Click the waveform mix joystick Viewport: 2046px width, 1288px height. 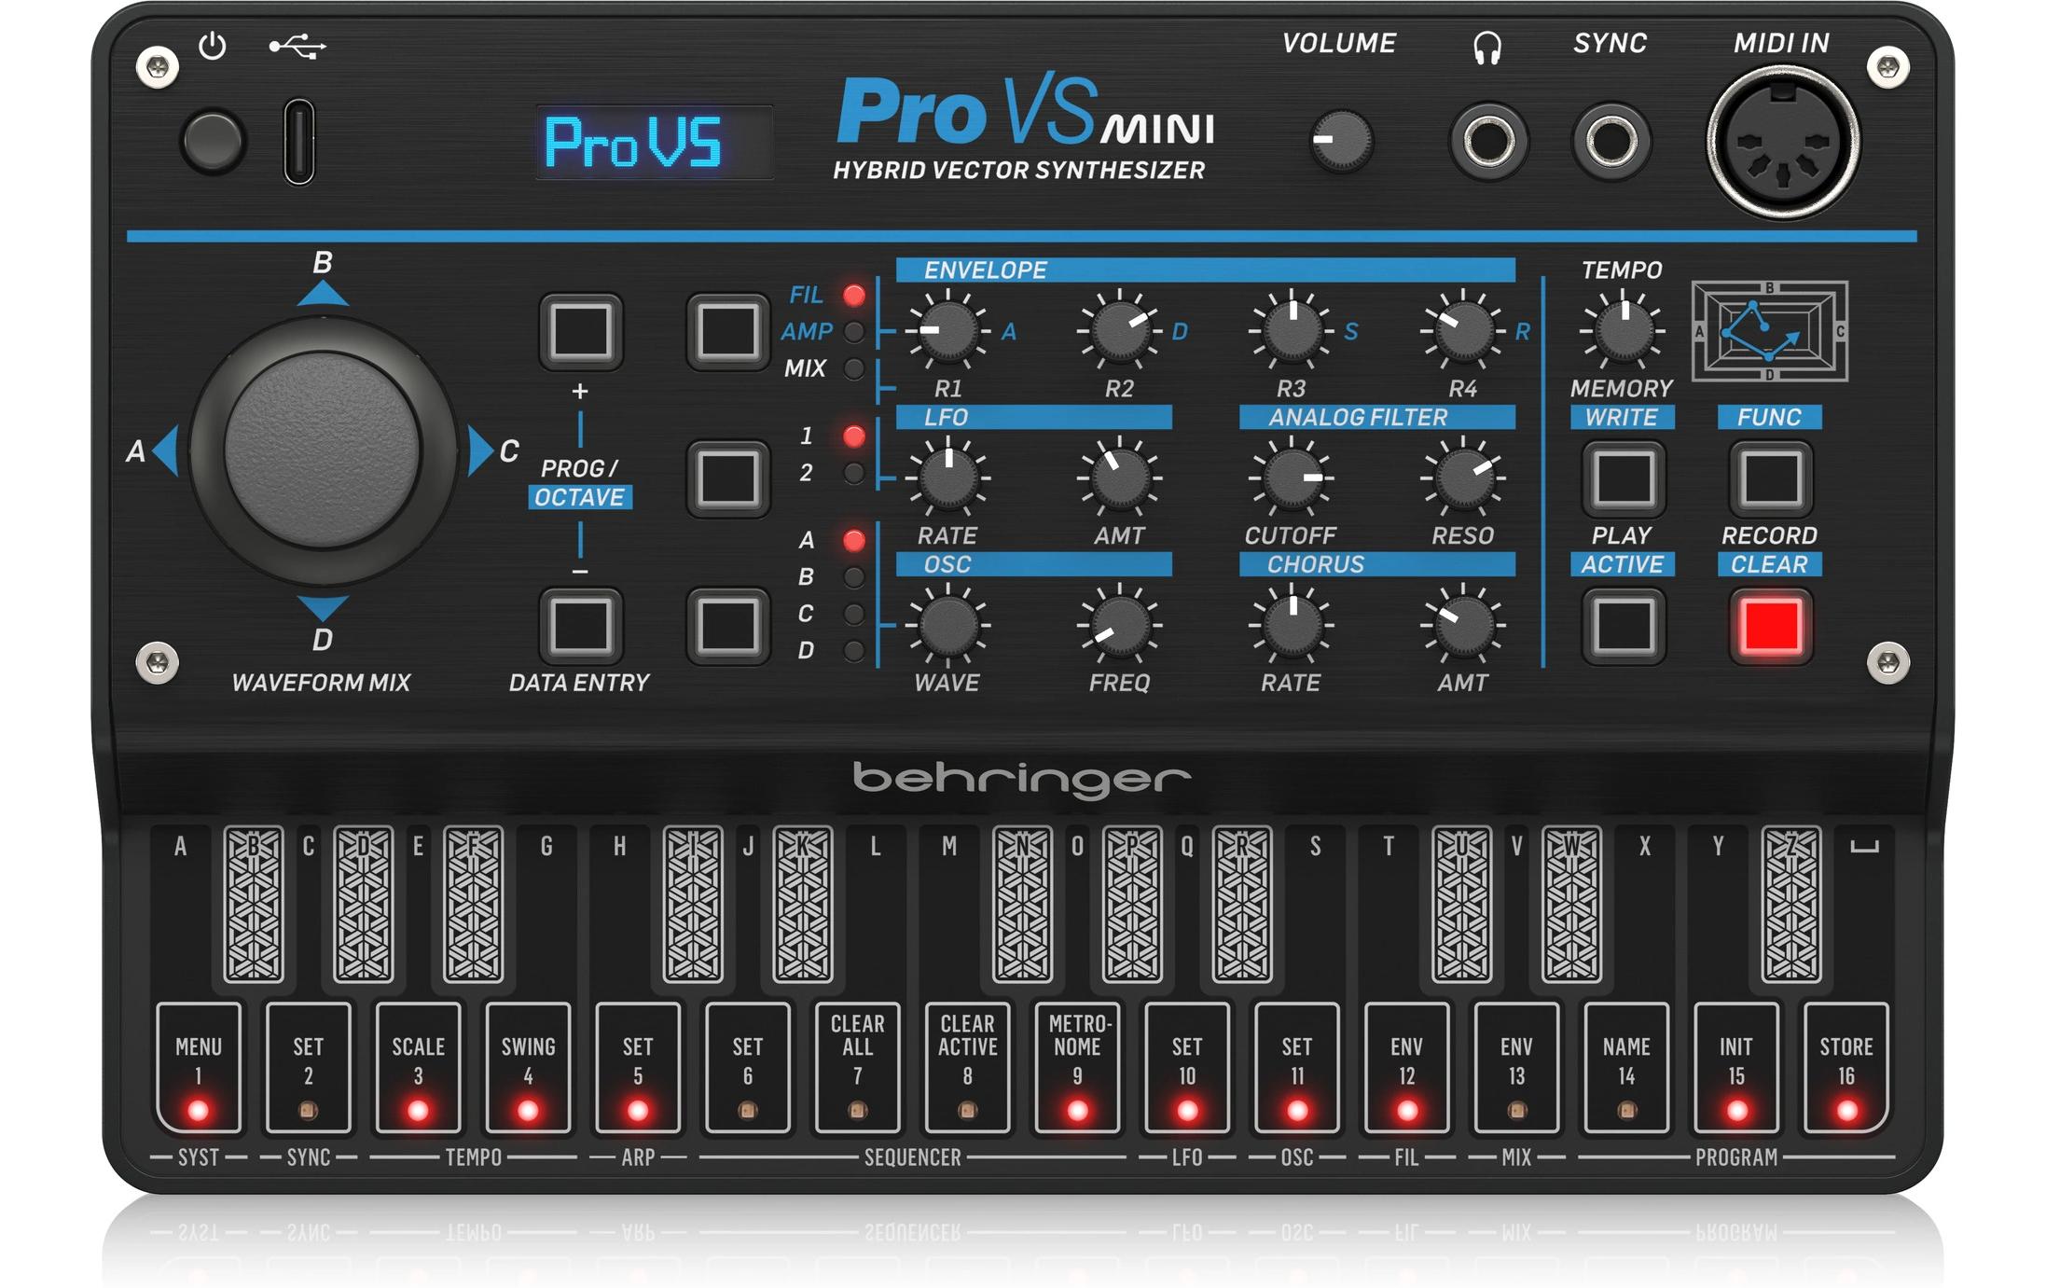[323, 450]
